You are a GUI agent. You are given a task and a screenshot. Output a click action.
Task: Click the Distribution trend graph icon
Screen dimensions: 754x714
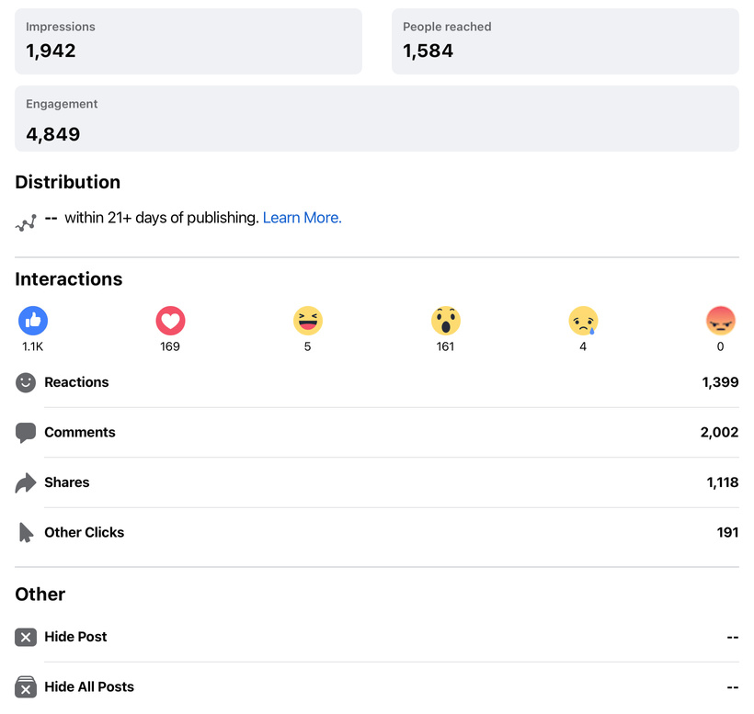[x=26, y=222]
